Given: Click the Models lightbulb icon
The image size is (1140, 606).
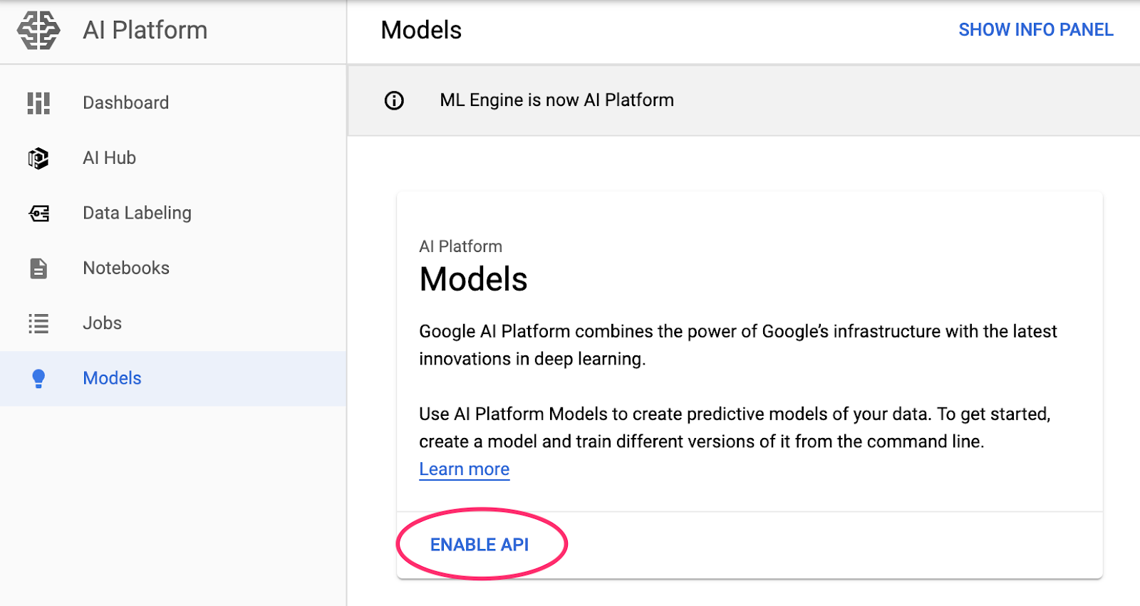Looking at the screenshot, I should (x=38, y=378).
